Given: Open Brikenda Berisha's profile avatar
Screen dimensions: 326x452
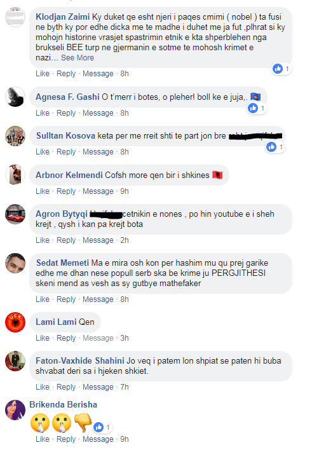Looking at the screenshot, I should pos(15,409).
